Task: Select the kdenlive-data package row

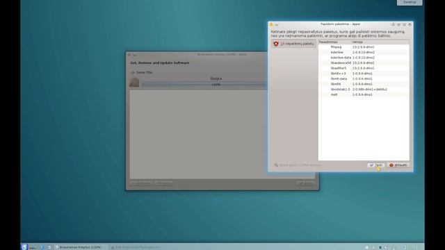Action: click(364, 58)
